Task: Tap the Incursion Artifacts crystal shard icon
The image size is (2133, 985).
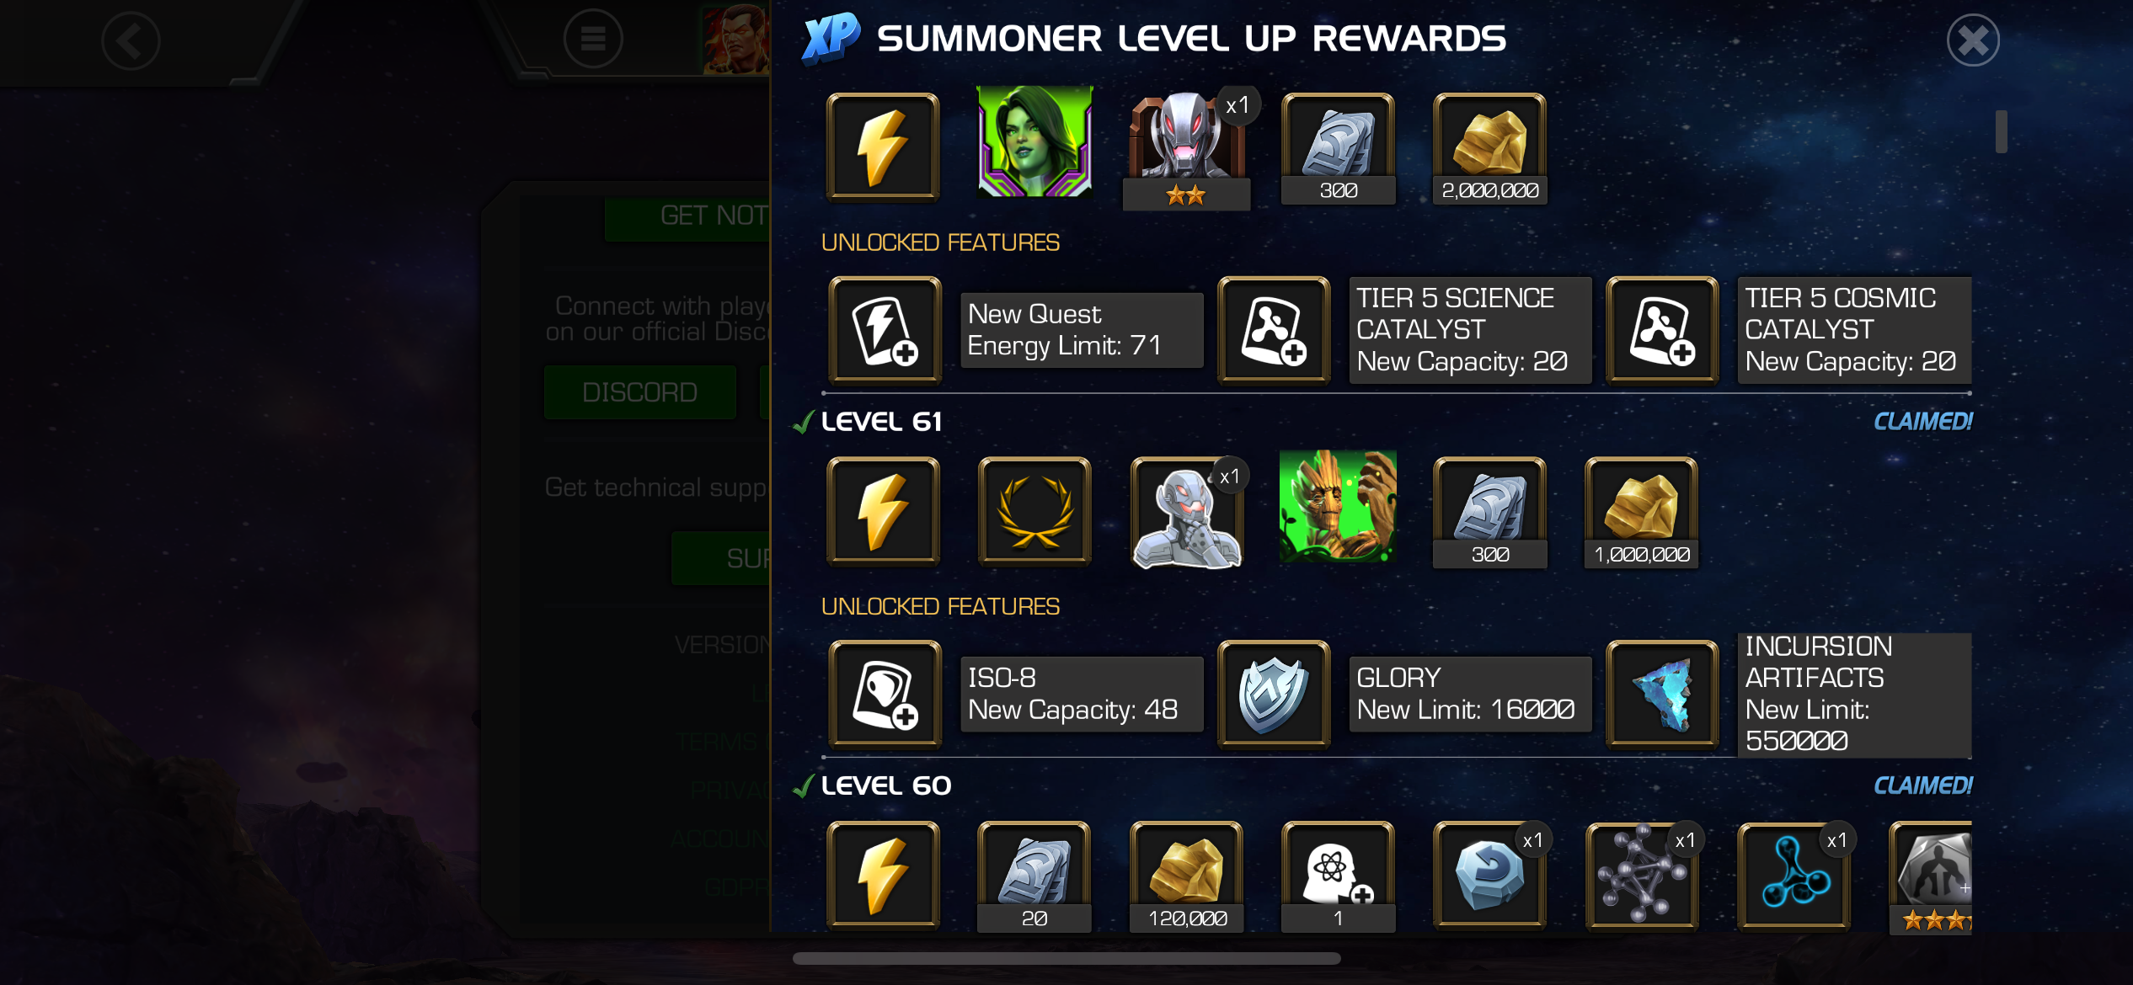Action: tap(1662, 695)
